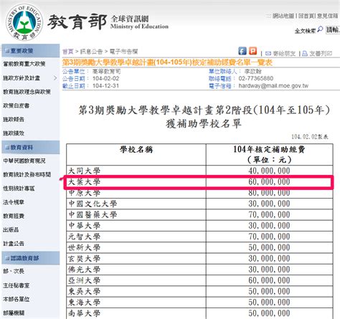Open 教育統計及發布時間 in sidebar

tap(27, 175)
